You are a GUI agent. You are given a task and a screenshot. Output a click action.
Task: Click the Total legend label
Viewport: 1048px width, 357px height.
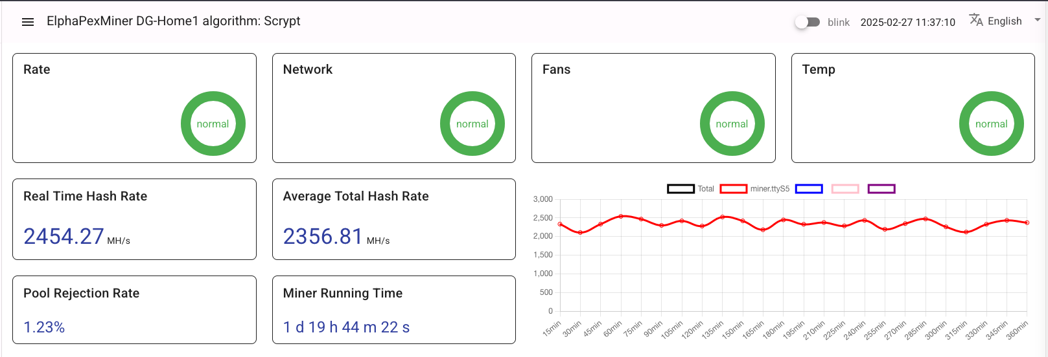pyautogui.click(x=706, y=189)
